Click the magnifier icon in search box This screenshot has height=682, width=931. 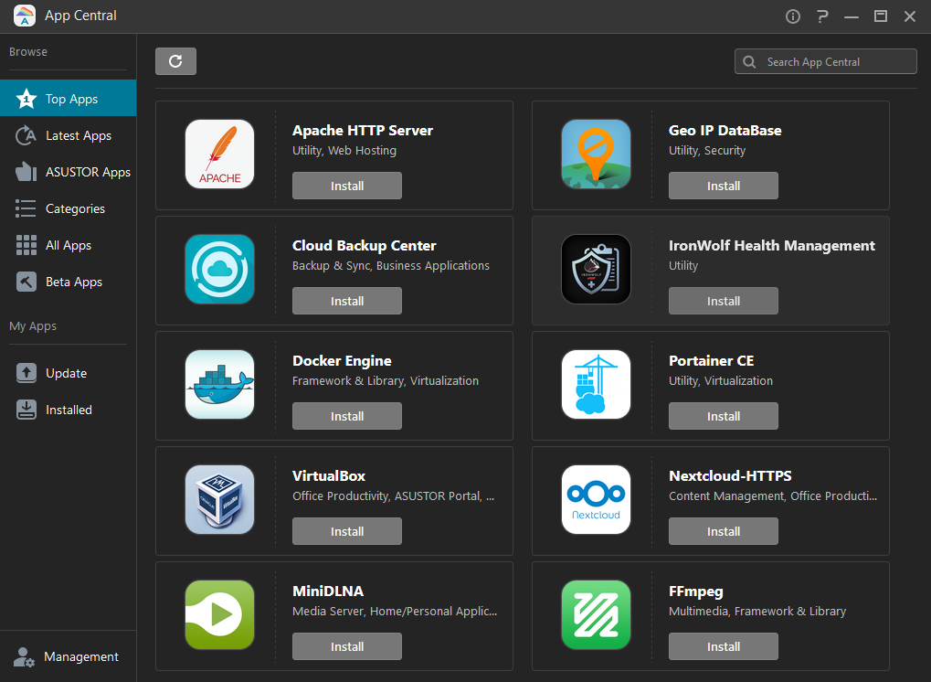749,62
